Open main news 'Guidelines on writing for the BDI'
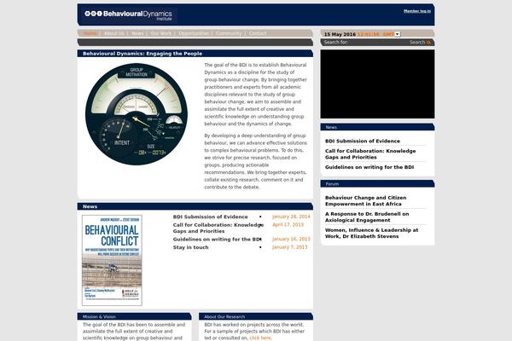The height and width of the screenshot is (341, 512). pos(217,240)
